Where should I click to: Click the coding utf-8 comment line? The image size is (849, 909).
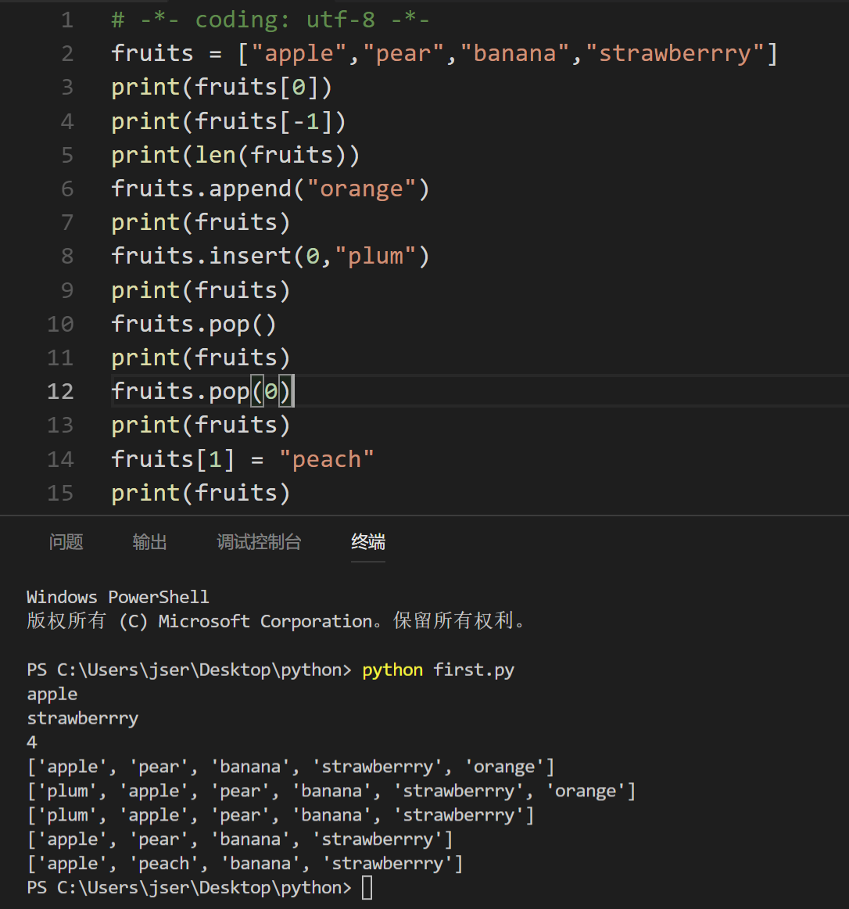(x=270, y=20)
